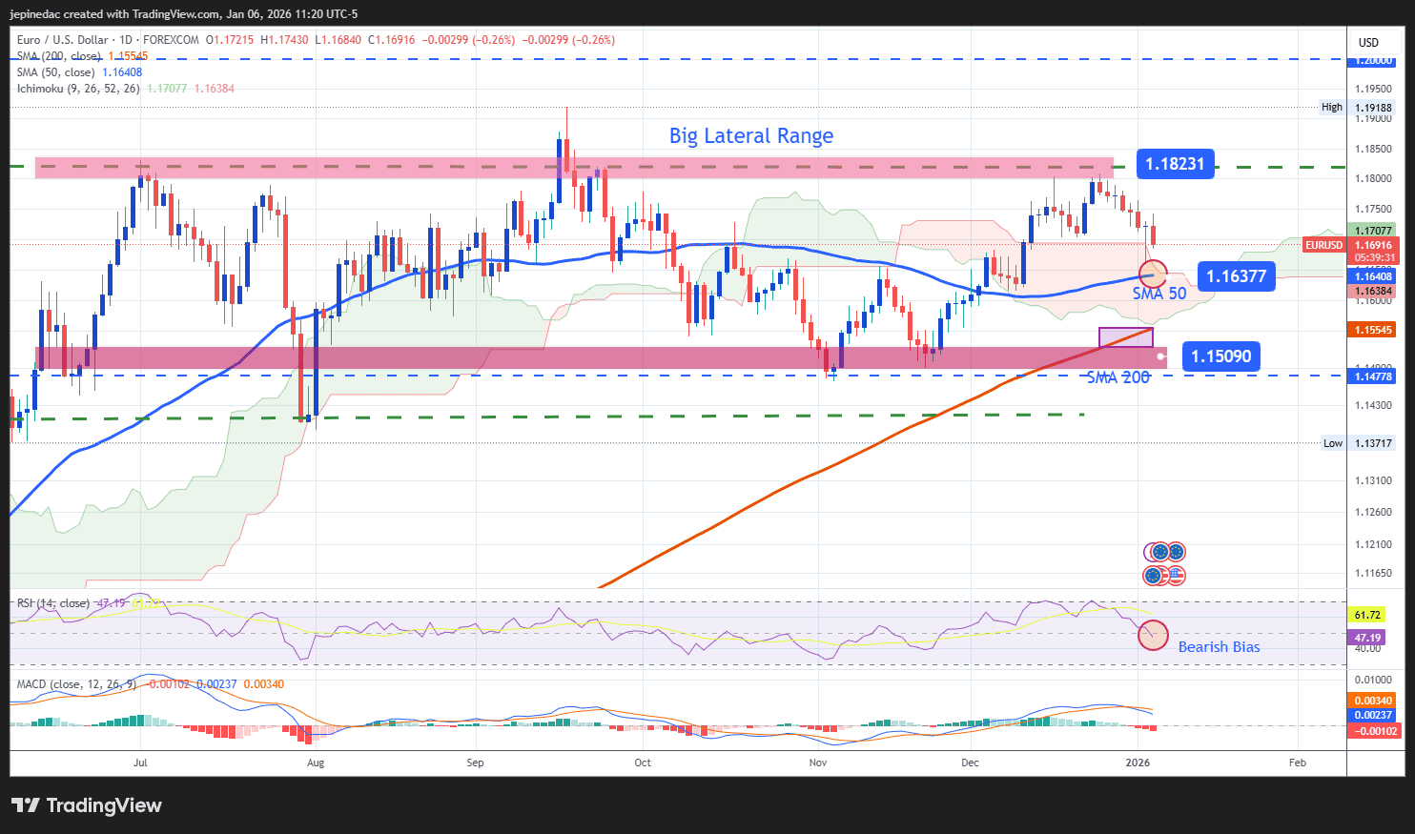Select the 1.16377 SMA 50 price label
The height and width of the screenshot is (834, 1415).
click(x=1236, y=275)
